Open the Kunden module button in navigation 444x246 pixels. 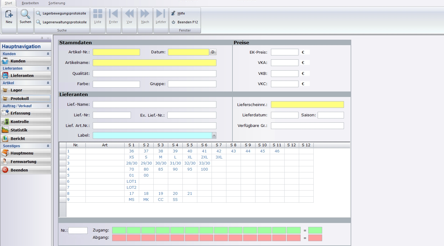pos(26,61)
